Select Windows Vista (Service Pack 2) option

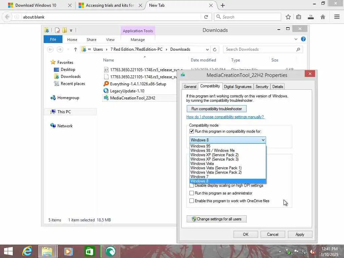tap(227, 172)
